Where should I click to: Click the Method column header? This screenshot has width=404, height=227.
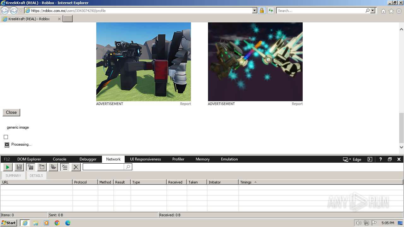[106, 182]
